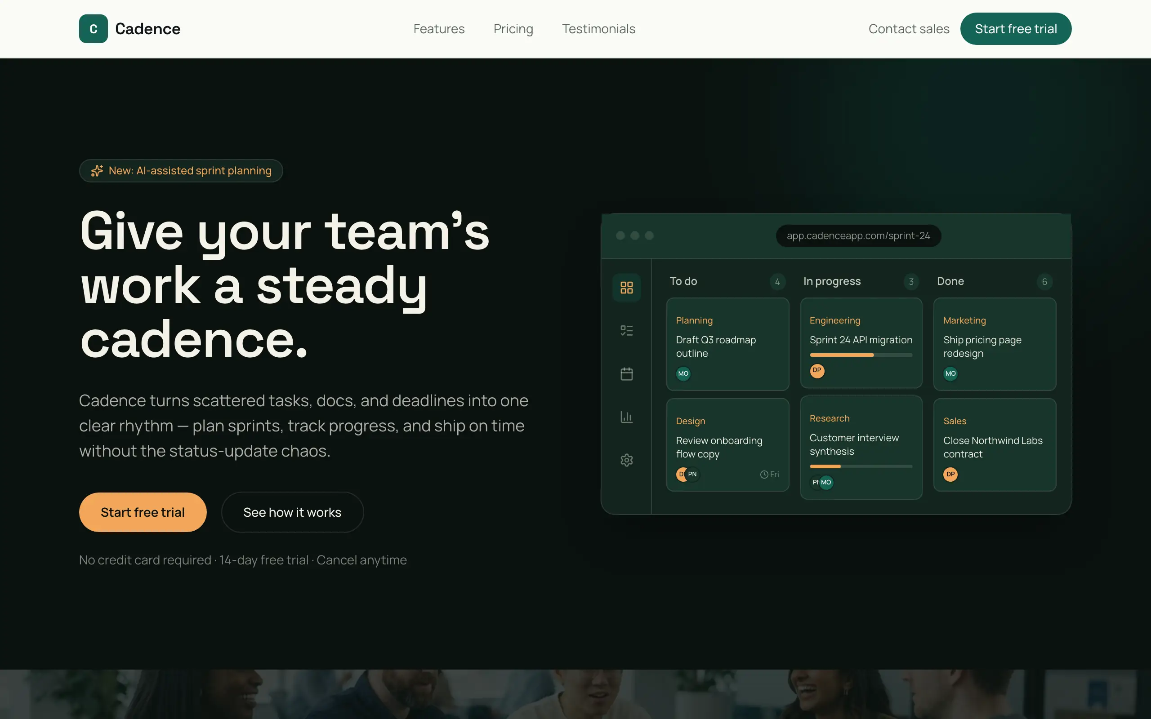Click the app.cadenceapp.com/sprint-24 URL bar
This screenshot has width=1151, height=719.
click(x=858, y=235)
